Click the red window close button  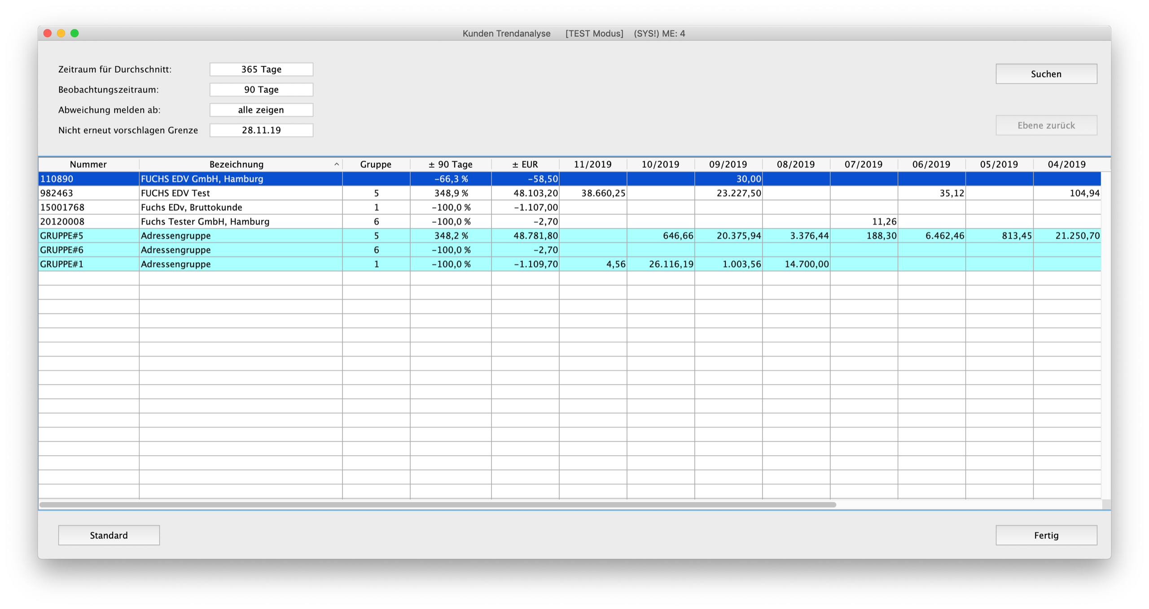[48, 33]
